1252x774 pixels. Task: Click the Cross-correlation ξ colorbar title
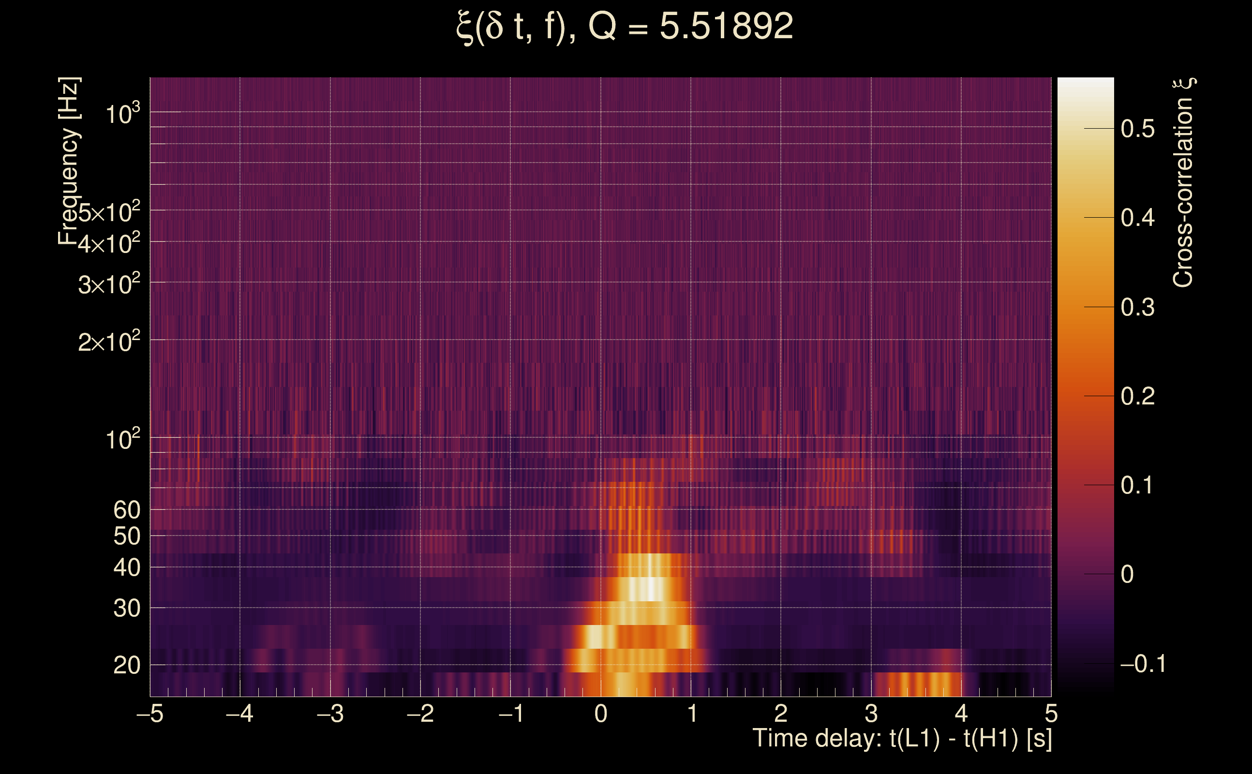(1183, 182)
